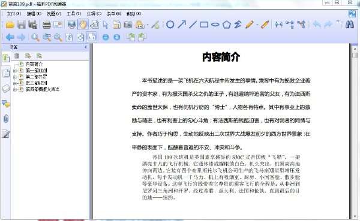
Task: Toggle the Fit Width page icon
Action: [x=92, y=37]
